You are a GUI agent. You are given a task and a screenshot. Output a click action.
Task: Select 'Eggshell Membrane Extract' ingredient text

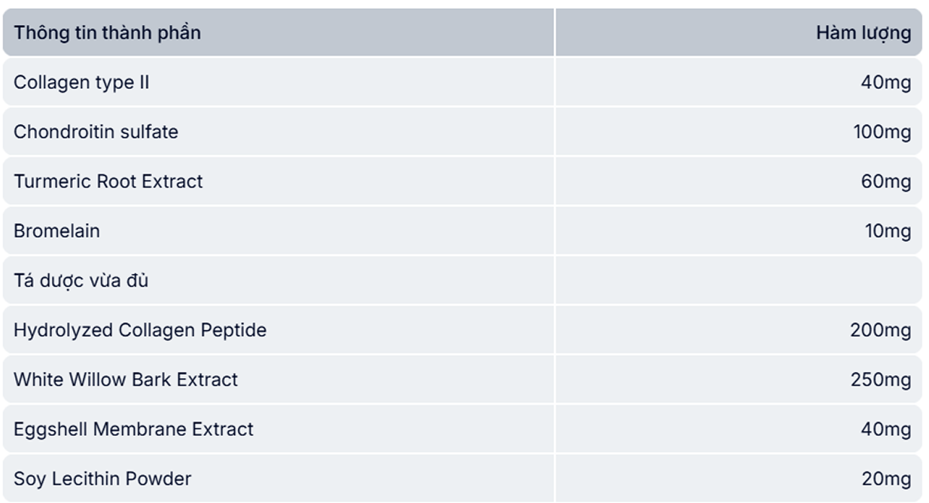click(x=133, y=429)
